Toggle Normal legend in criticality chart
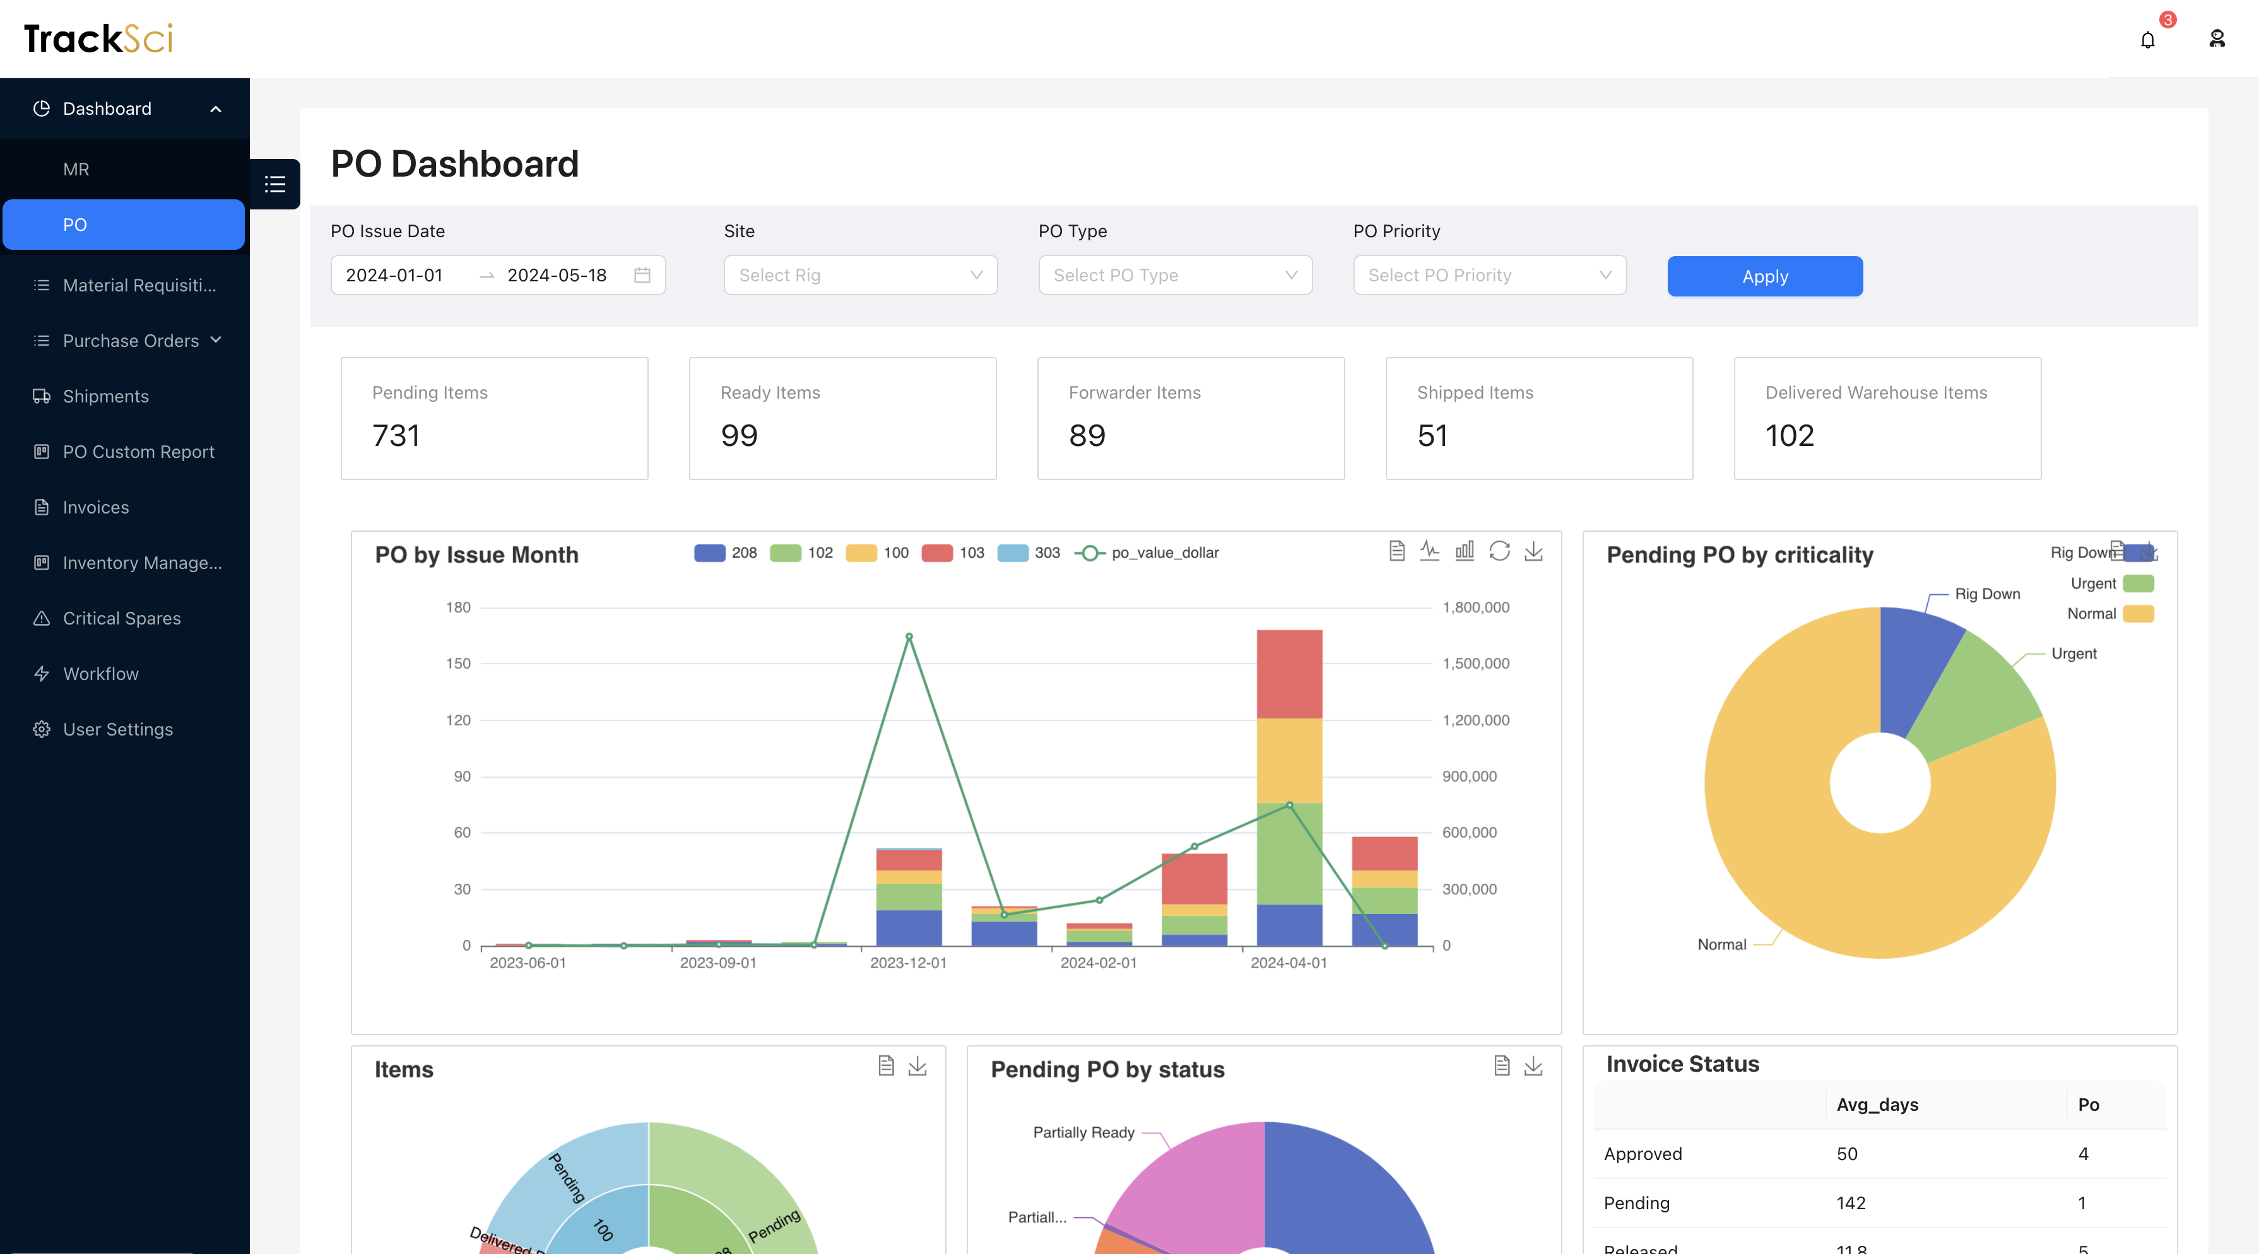 [2110, 614]
